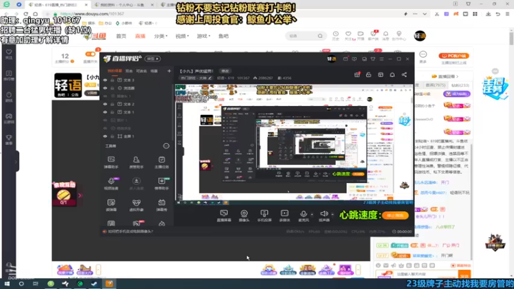This screenshot has height=289, width=514.
Task: Expand 视频 dropdown in Douyu nav
Action: 182,36
